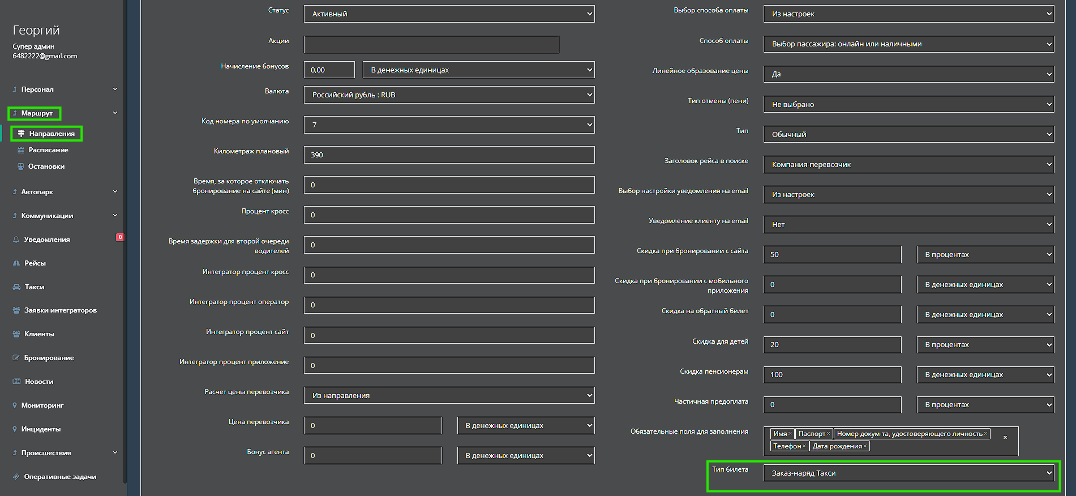Open the Статус dropdown

coord(449,14)
